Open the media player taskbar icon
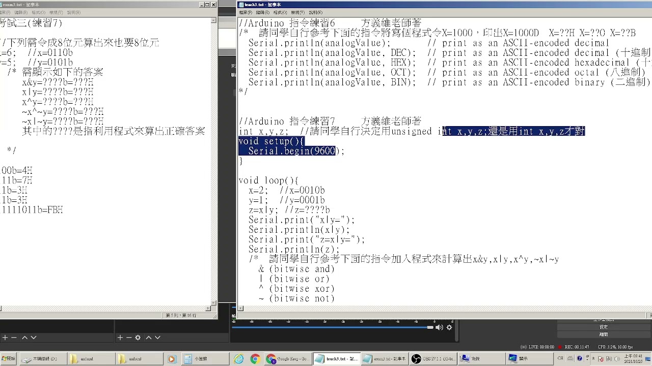652x366 pixels. 171,359
